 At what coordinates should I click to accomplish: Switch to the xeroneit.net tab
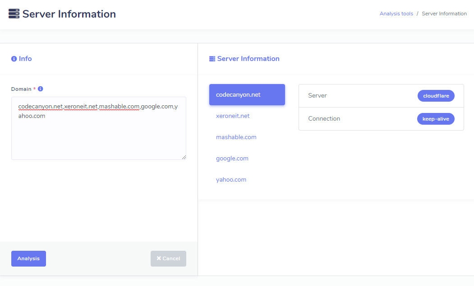coord(233,116)
